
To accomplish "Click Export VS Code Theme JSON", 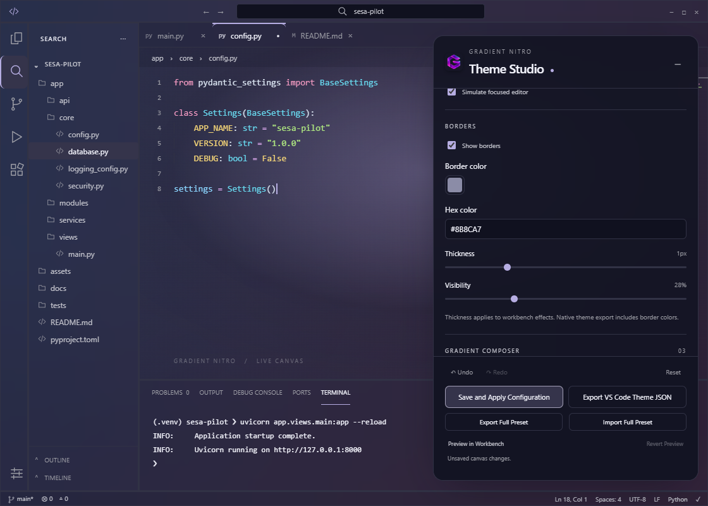I will 627,397.
